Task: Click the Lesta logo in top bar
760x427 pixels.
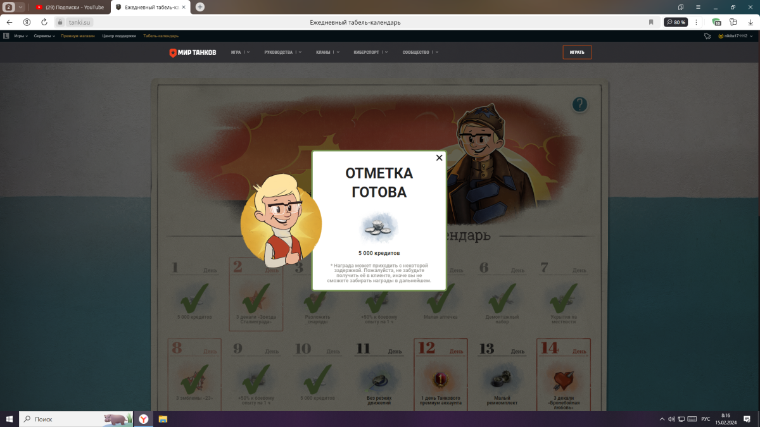Action: point(6,36)
